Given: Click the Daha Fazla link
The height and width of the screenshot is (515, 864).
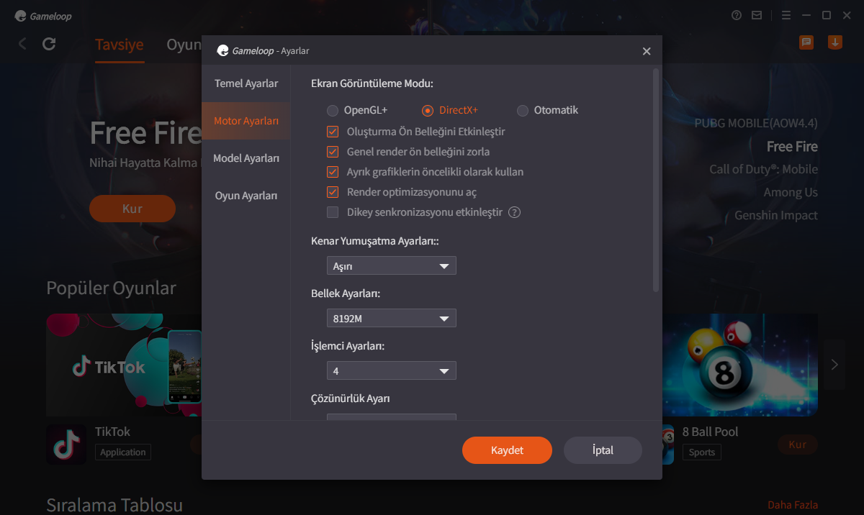Looking at the screenshot, I should click(793, 505).
